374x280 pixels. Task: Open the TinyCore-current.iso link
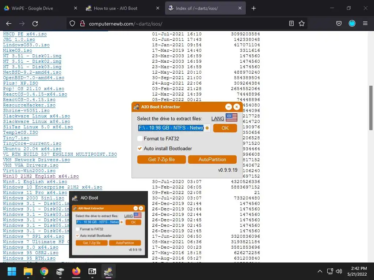coord(32,144)
